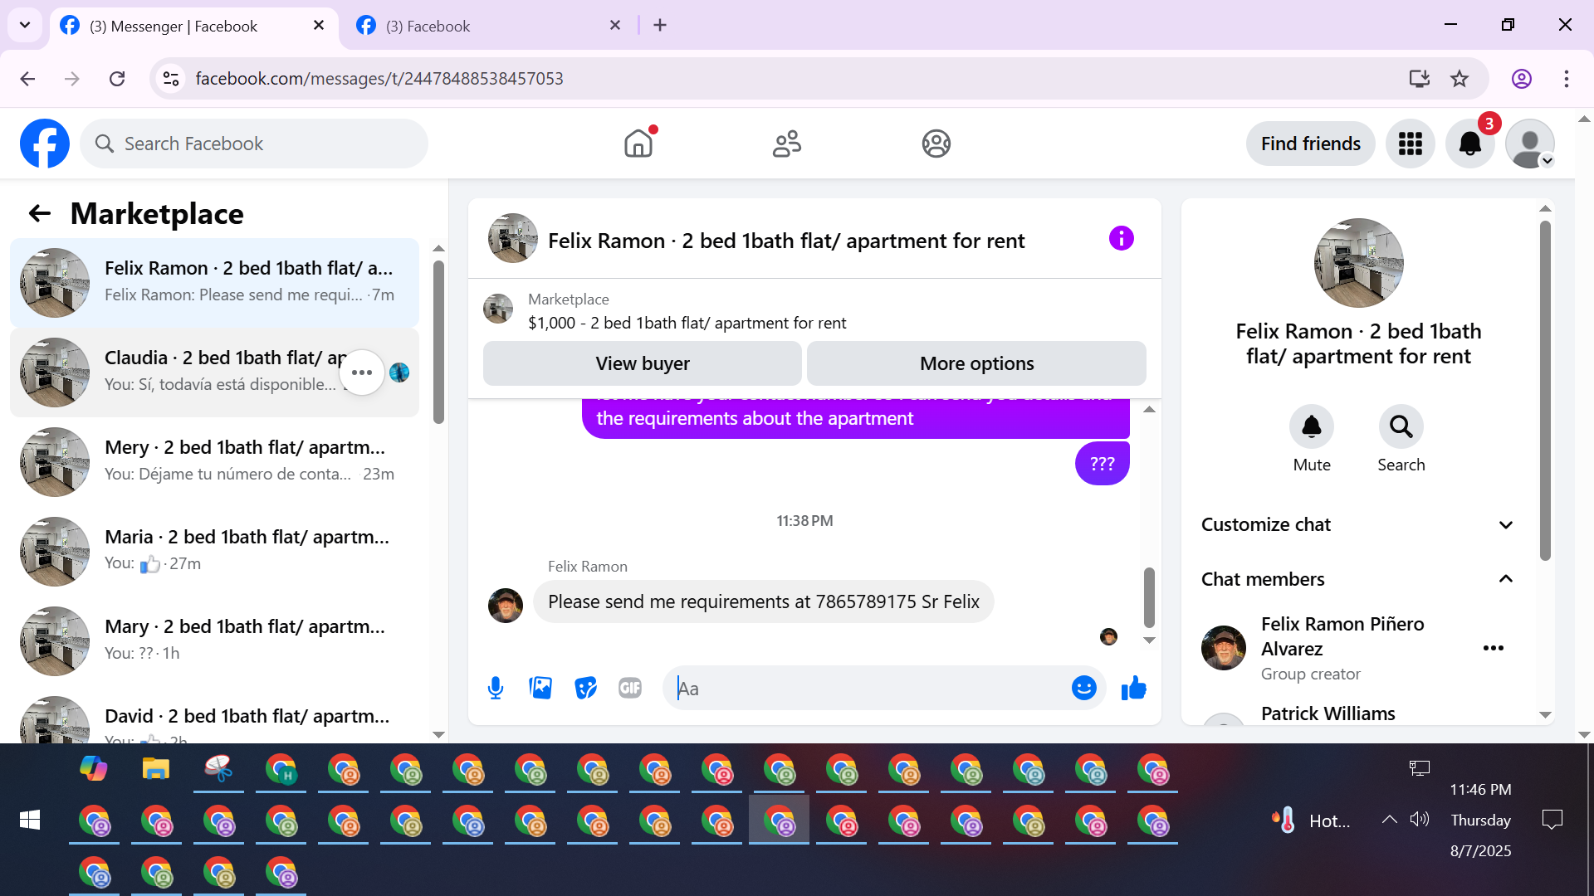Mute this conversation with bell toggle
Screen dimensions: 1594x896
(x=1311, y=426)
